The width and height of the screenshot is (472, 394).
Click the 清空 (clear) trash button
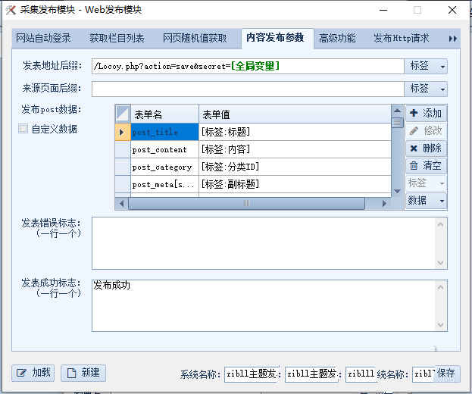[426, 165]
